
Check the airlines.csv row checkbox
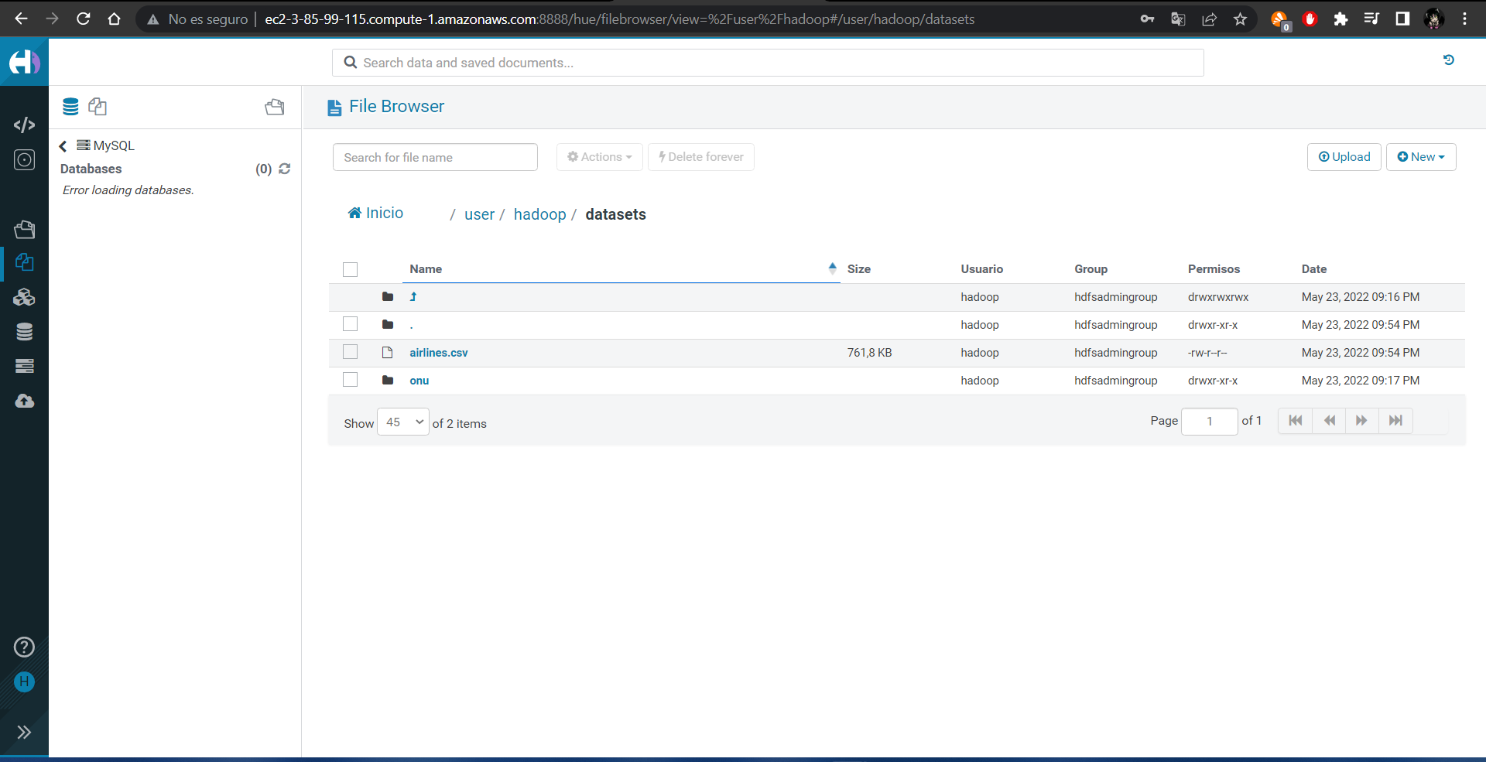point(350,351)
